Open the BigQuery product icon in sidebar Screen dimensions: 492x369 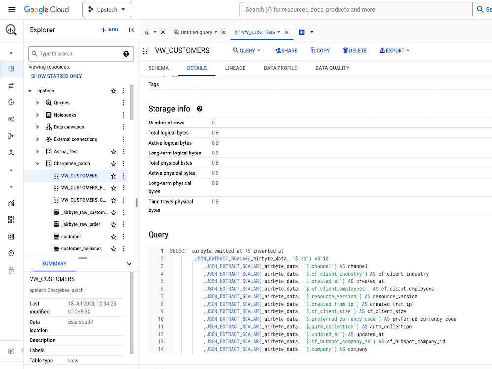tap(11, 30)
